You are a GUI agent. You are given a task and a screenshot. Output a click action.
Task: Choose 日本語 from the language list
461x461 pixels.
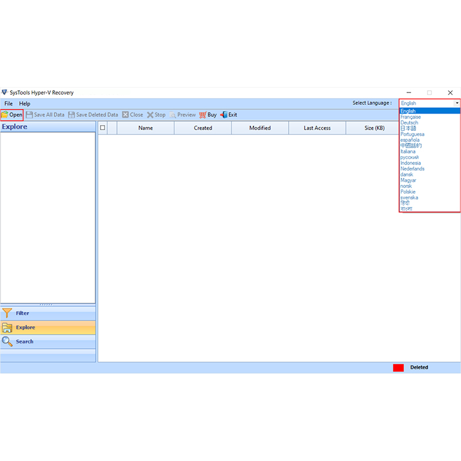[430, 128]
